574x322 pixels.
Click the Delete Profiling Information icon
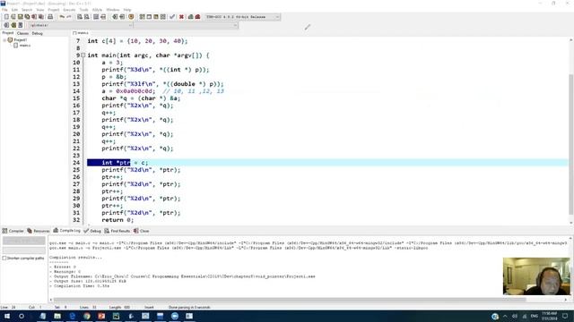[197, 17]
